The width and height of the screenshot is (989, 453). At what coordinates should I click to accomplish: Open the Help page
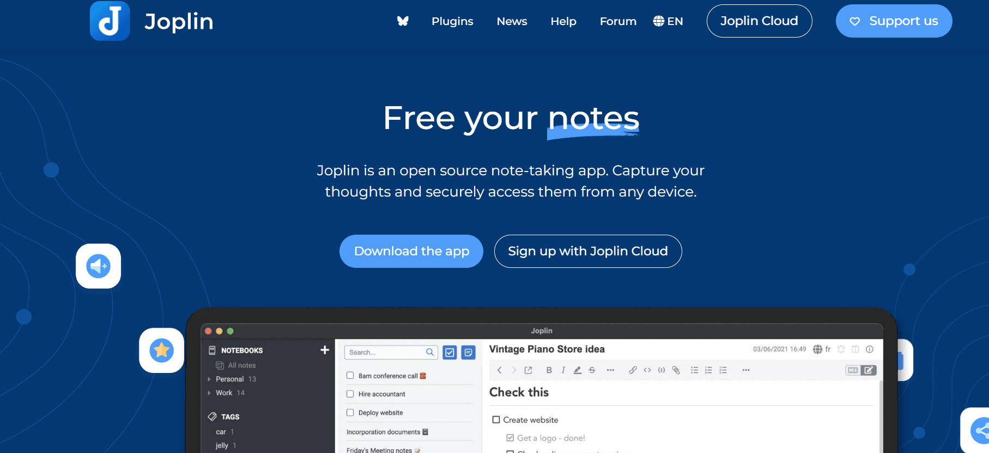563,21
